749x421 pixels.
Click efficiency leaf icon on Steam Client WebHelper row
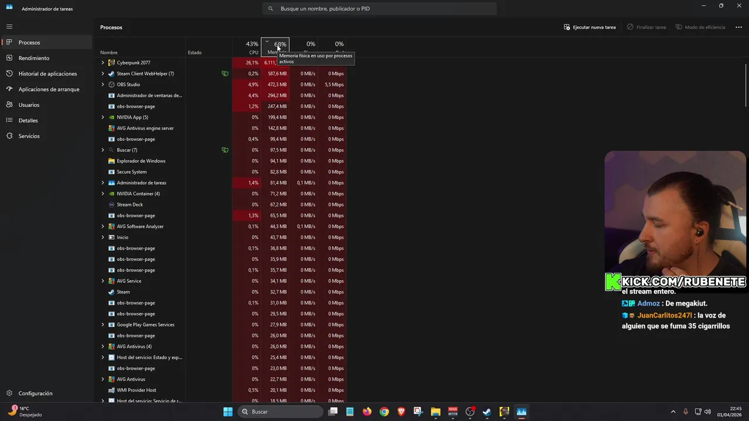[225, 74]
